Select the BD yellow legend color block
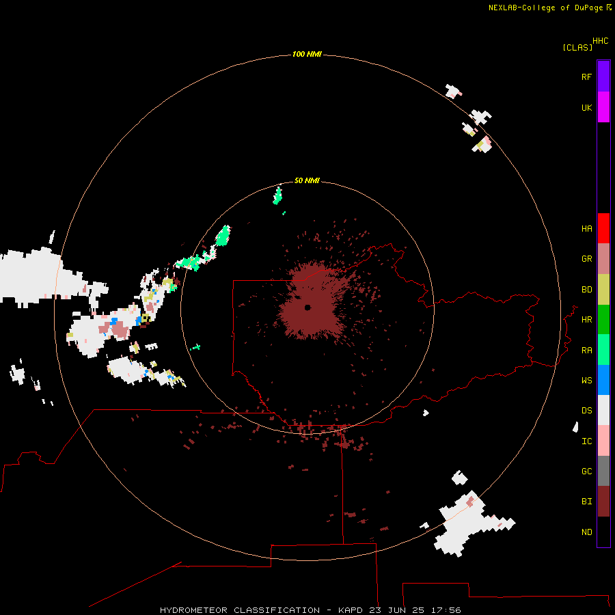This screenshot has width=615, height=615. pos(603,290)
